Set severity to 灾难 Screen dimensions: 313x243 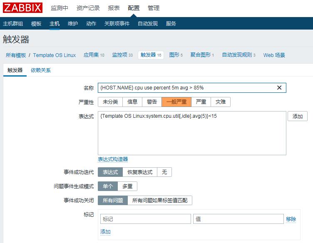tap(221, 102)
